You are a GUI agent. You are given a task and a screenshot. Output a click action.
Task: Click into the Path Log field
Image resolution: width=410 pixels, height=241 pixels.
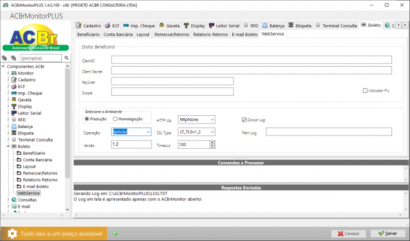pos(329,132)
